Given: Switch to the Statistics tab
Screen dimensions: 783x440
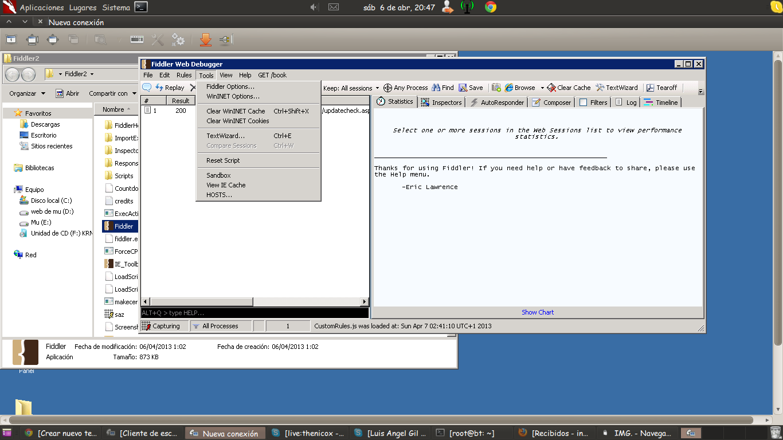Looking at the screenshot, I should tap(394, 102).
